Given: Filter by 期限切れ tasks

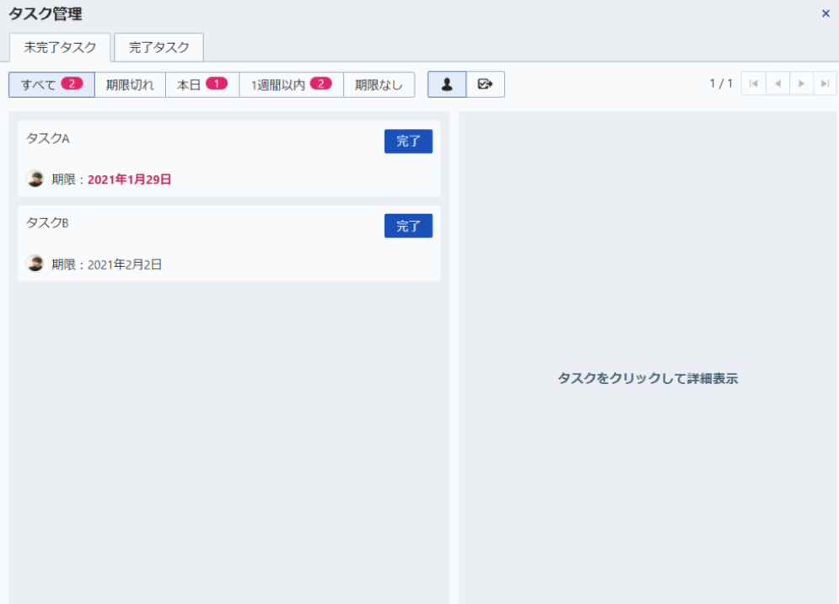Looking at the screenshot, I should tap(130, 84).
